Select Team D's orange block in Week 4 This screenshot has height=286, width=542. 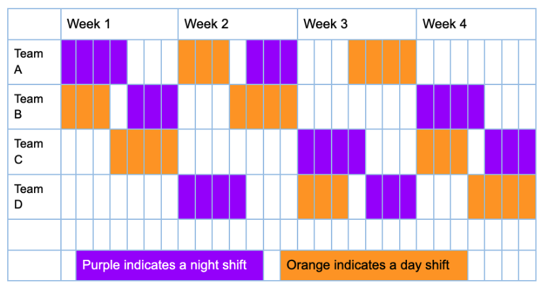pos(501,197)
